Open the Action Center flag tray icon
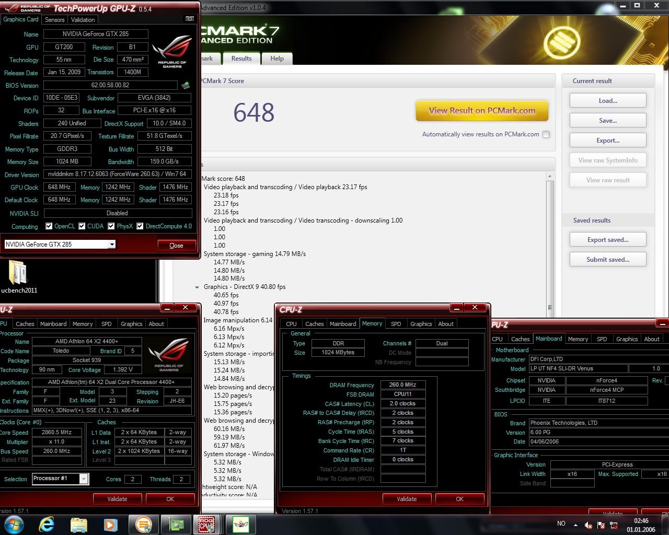This screenshot has width=669, height=535. (601, 525)
